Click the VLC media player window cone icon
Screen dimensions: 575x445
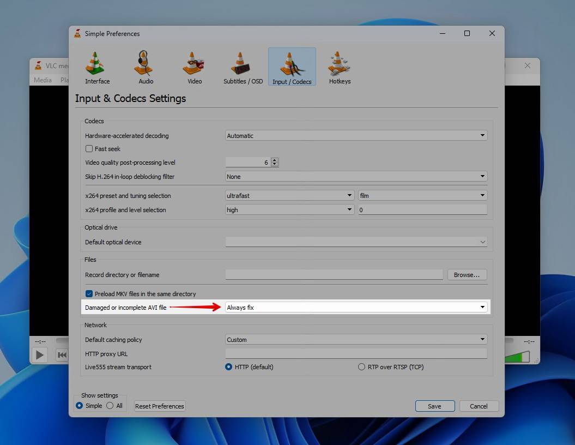coord(38,65)
